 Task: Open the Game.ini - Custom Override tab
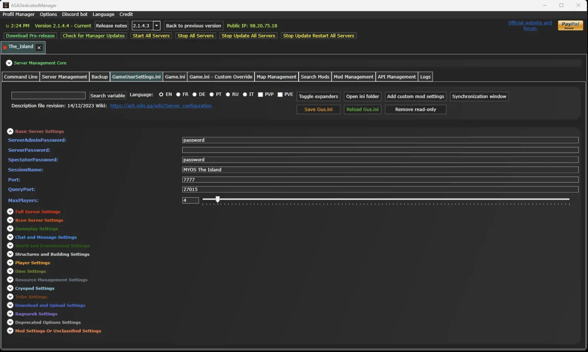tap(221, 77)
